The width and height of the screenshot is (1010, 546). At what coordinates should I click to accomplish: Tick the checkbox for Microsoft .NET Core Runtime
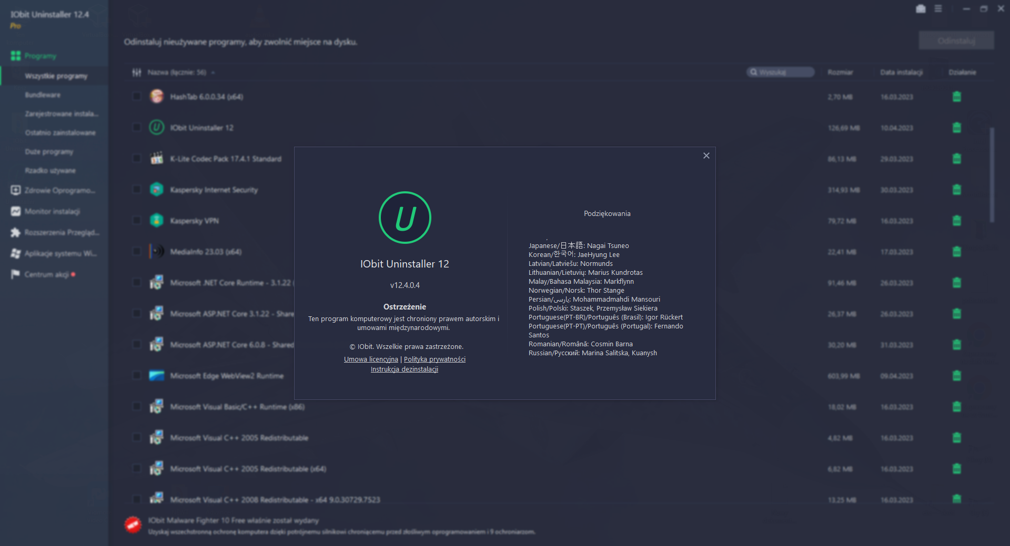coord(137,283)
